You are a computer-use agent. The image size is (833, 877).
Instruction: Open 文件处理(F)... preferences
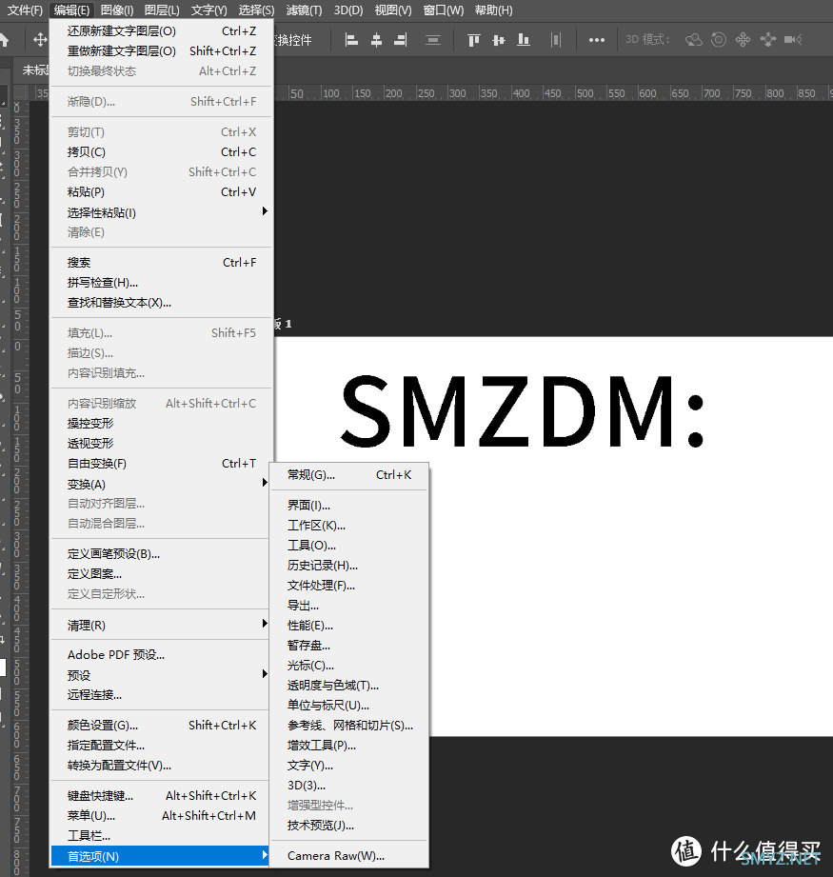[349, 586]
